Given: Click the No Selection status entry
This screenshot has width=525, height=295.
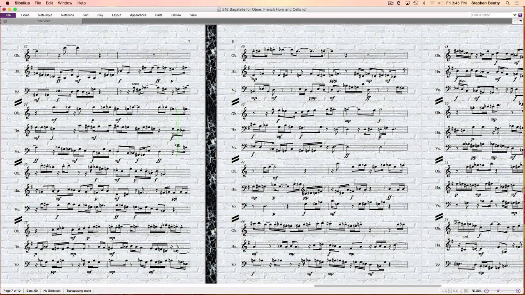Looking at the screenshot, I should pyautogui.click(x=52, y=291).
